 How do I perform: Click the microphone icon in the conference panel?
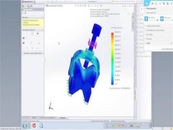[x=146, y=18]
